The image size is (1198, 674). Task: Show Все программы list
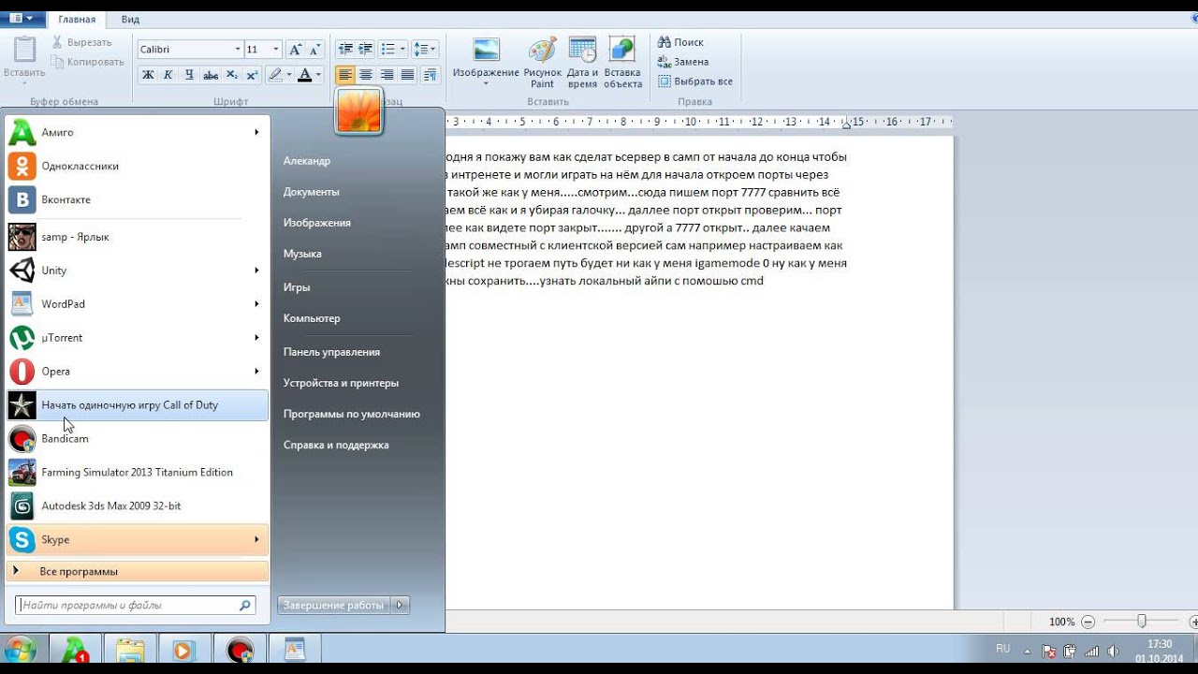pos(138,571)
